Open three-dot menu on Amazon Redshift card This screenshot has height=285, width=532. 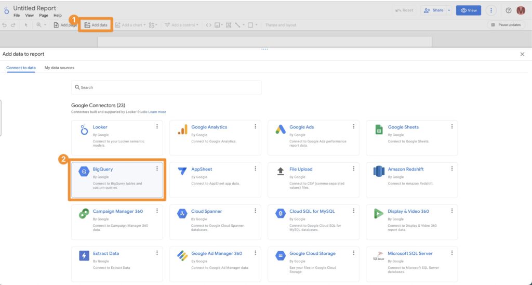[x=451, y=169]
